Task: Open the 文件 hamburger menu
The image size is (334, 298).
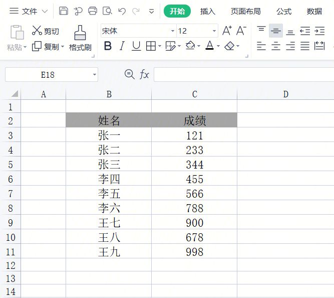Action: [14, 11]
